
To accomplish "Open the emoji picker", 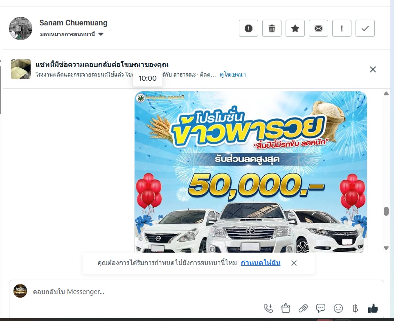I will tap(338, 308).
